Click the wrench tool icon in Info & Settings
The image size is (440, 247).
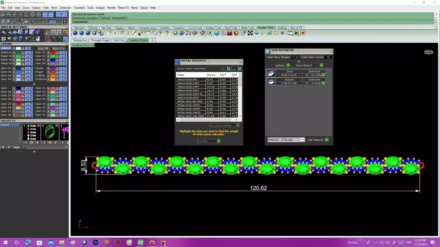[10, 32]
